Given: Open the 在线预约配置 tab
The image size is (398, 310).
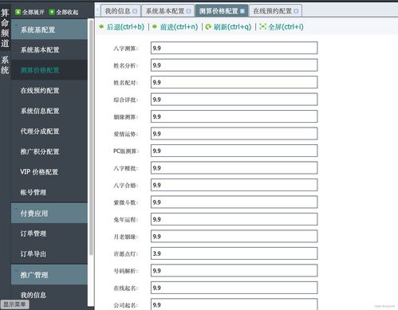Looking at the screenshot, I should (x=275, y=11).
